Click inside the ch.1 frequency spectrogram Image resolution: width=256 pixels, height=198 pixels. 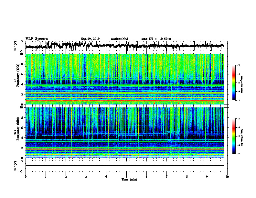[125, 79]
